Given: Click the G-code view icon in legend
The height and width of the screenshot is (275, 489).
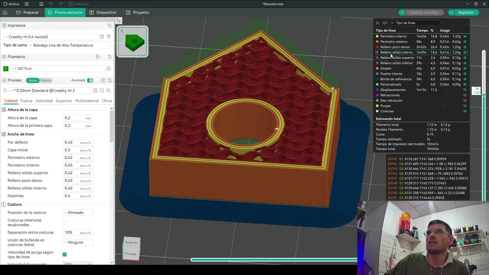Looking at the screenshot, I should pyautogui.click(x=385, y=23).
